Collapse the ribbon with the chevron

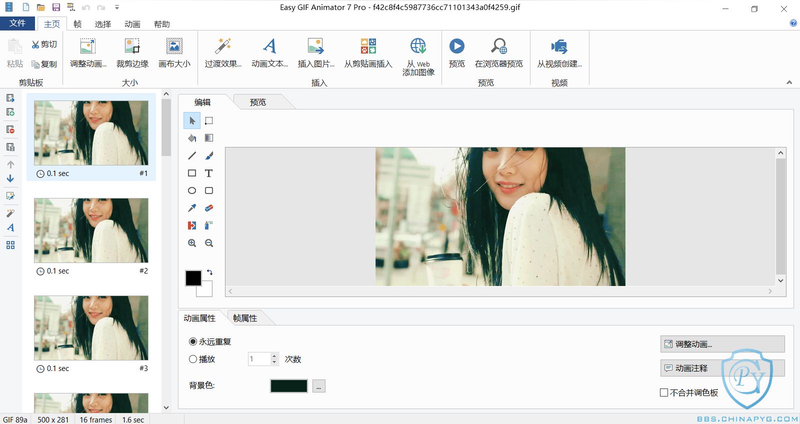tap(789, 82)
